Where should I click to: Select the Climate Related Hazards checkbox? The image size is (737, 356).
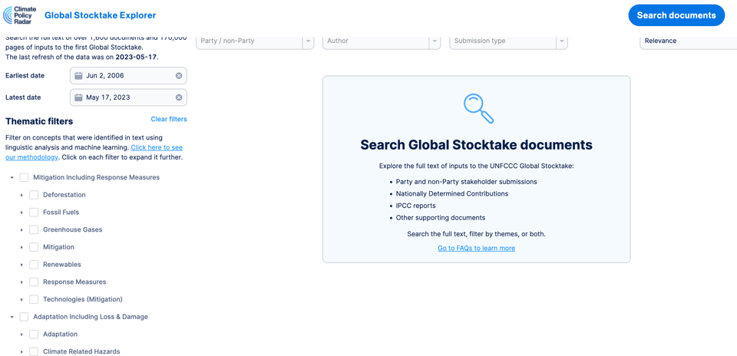coord(34,351)
